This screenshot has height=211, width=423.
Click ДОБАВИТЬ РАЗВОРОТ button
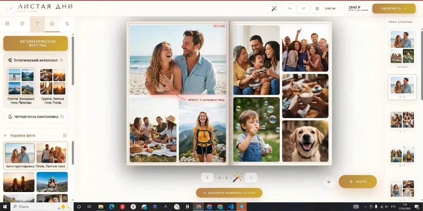[229, 193]
